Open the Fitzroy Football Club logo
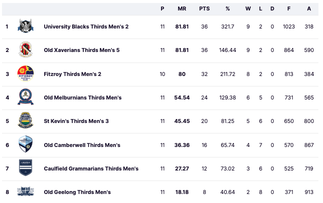The image size is (323, 203). [26, 73]
